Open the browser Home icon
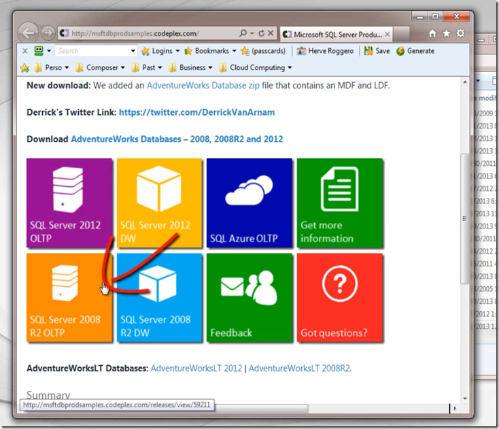The height and width of the screenshot is (429, 499). 432,33
